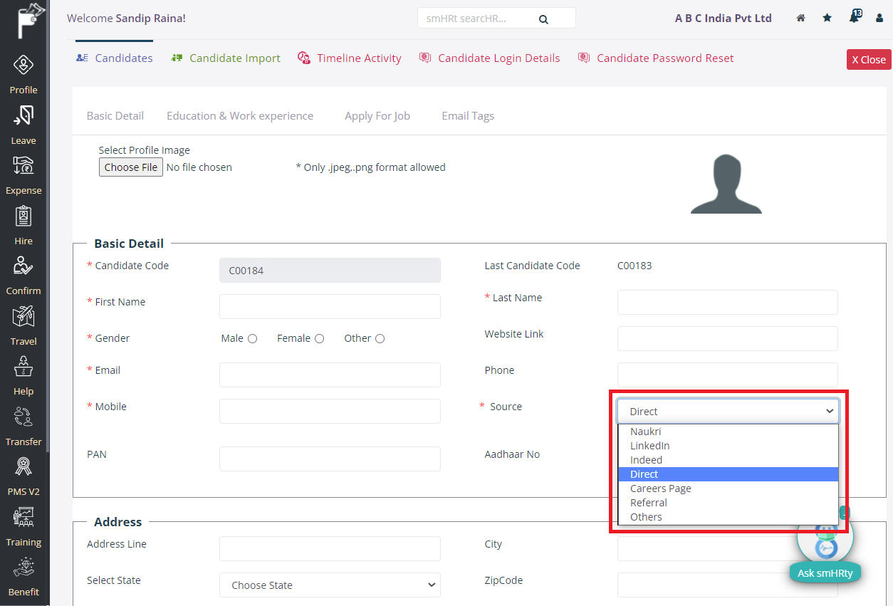The image size is (893, 606).
Task: Open the Profile section in the sidebar
Action: point(23,71)
